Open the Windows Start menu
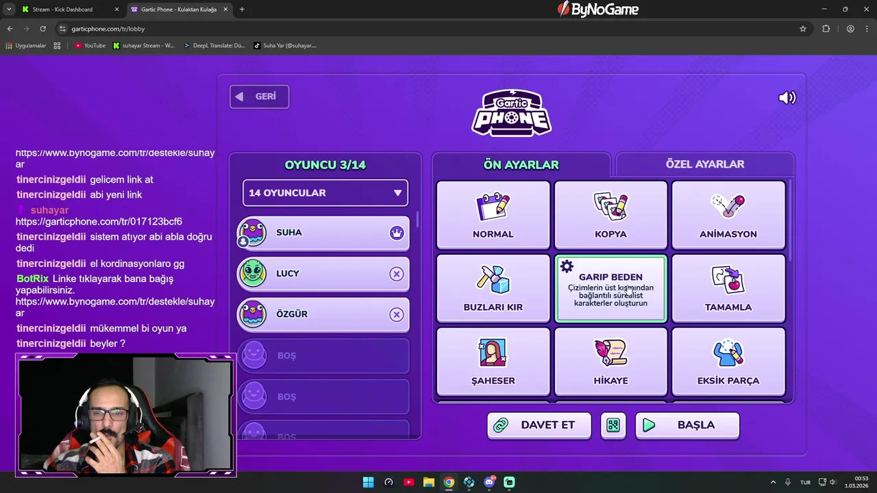This screenshot has width=877, height=493. [x=368, y=482]
